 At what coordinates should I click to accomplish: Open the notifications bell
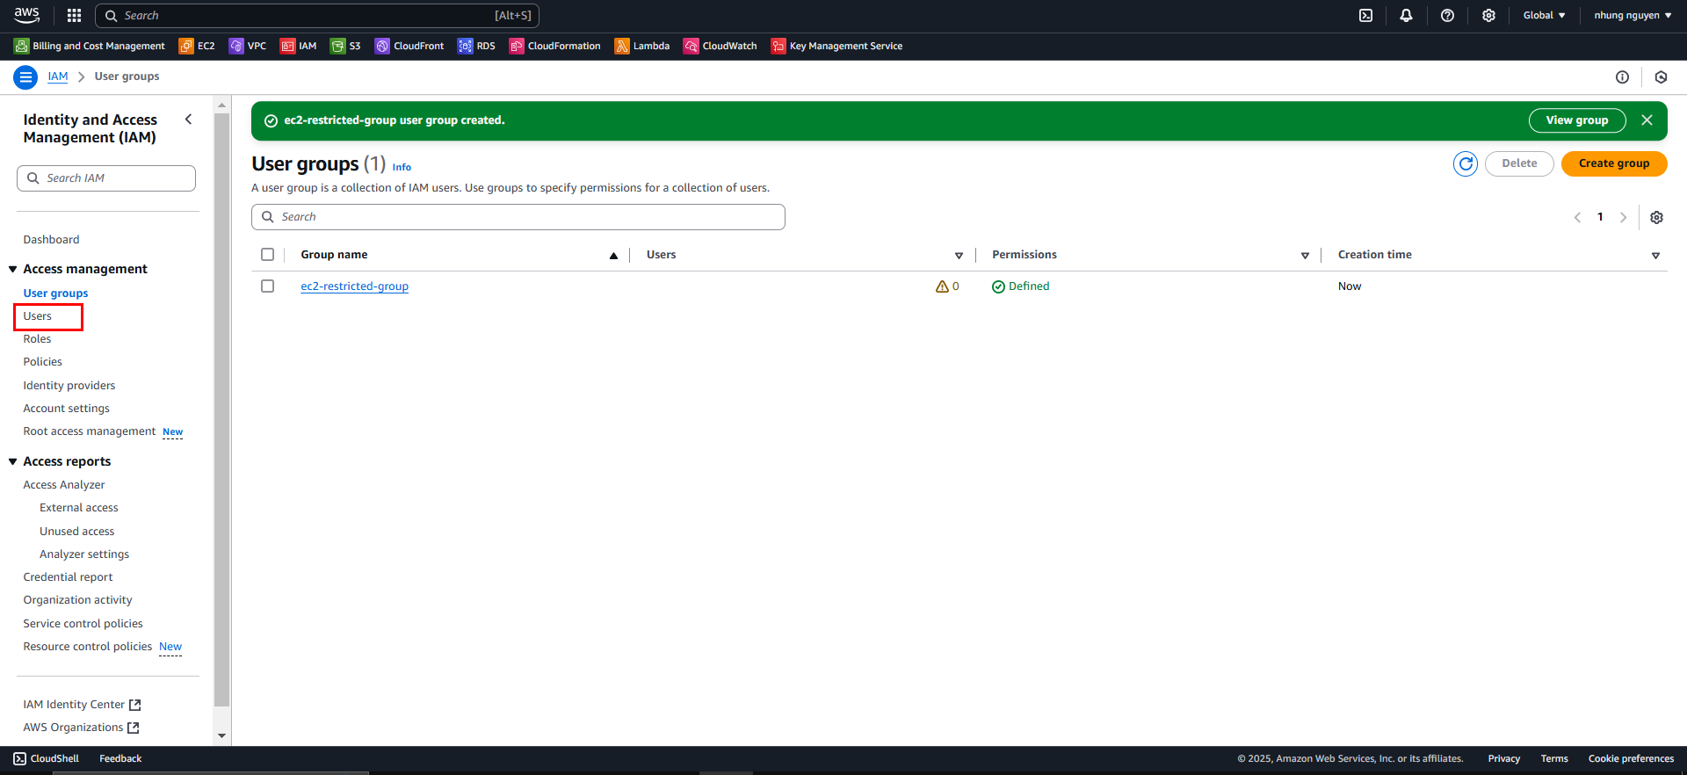[1406, 15]
